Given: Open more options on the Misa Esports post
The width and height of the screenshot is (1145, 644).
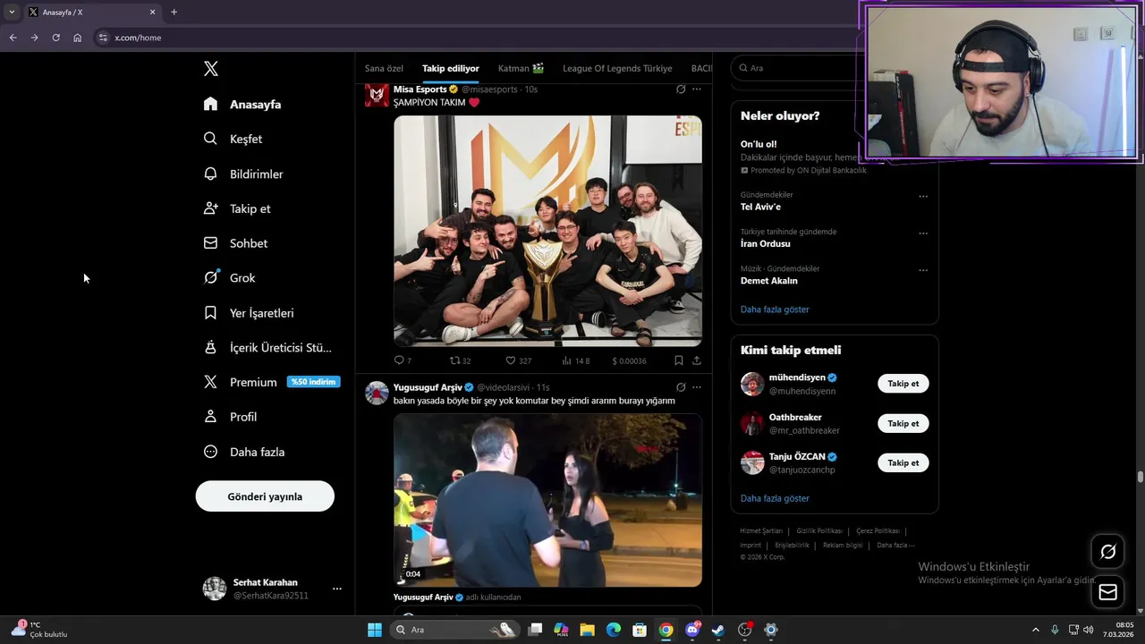Looking at the screenshot, I should tap(697, 89).
